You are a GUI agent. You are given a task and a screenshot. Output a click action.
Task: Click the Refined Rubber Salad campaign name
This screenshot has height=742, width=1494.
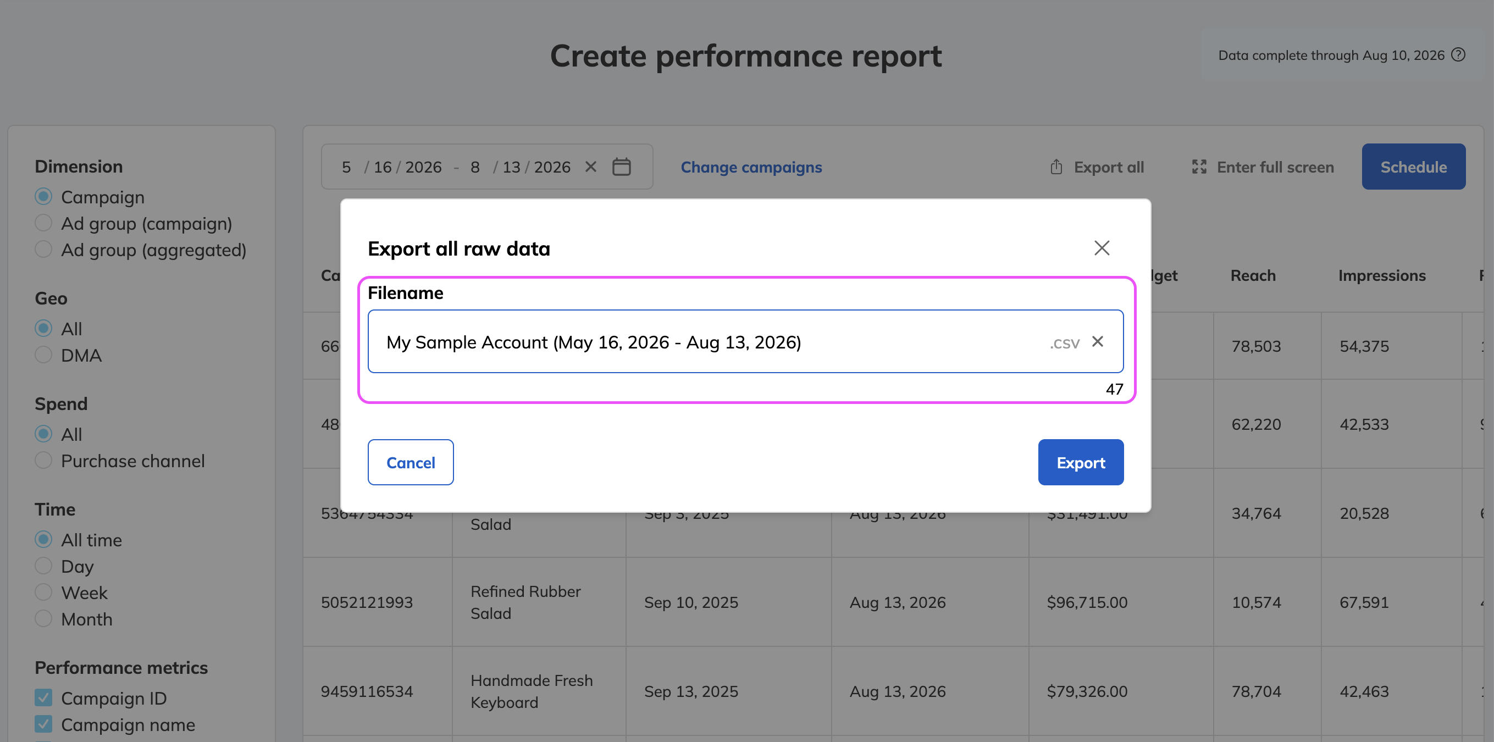pyautogui.click(x=525, y=602)
